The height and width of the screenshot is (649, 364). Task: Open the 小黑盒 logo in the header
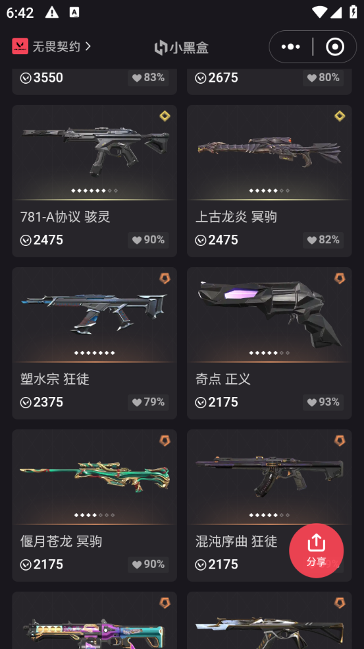coord(182,47)
